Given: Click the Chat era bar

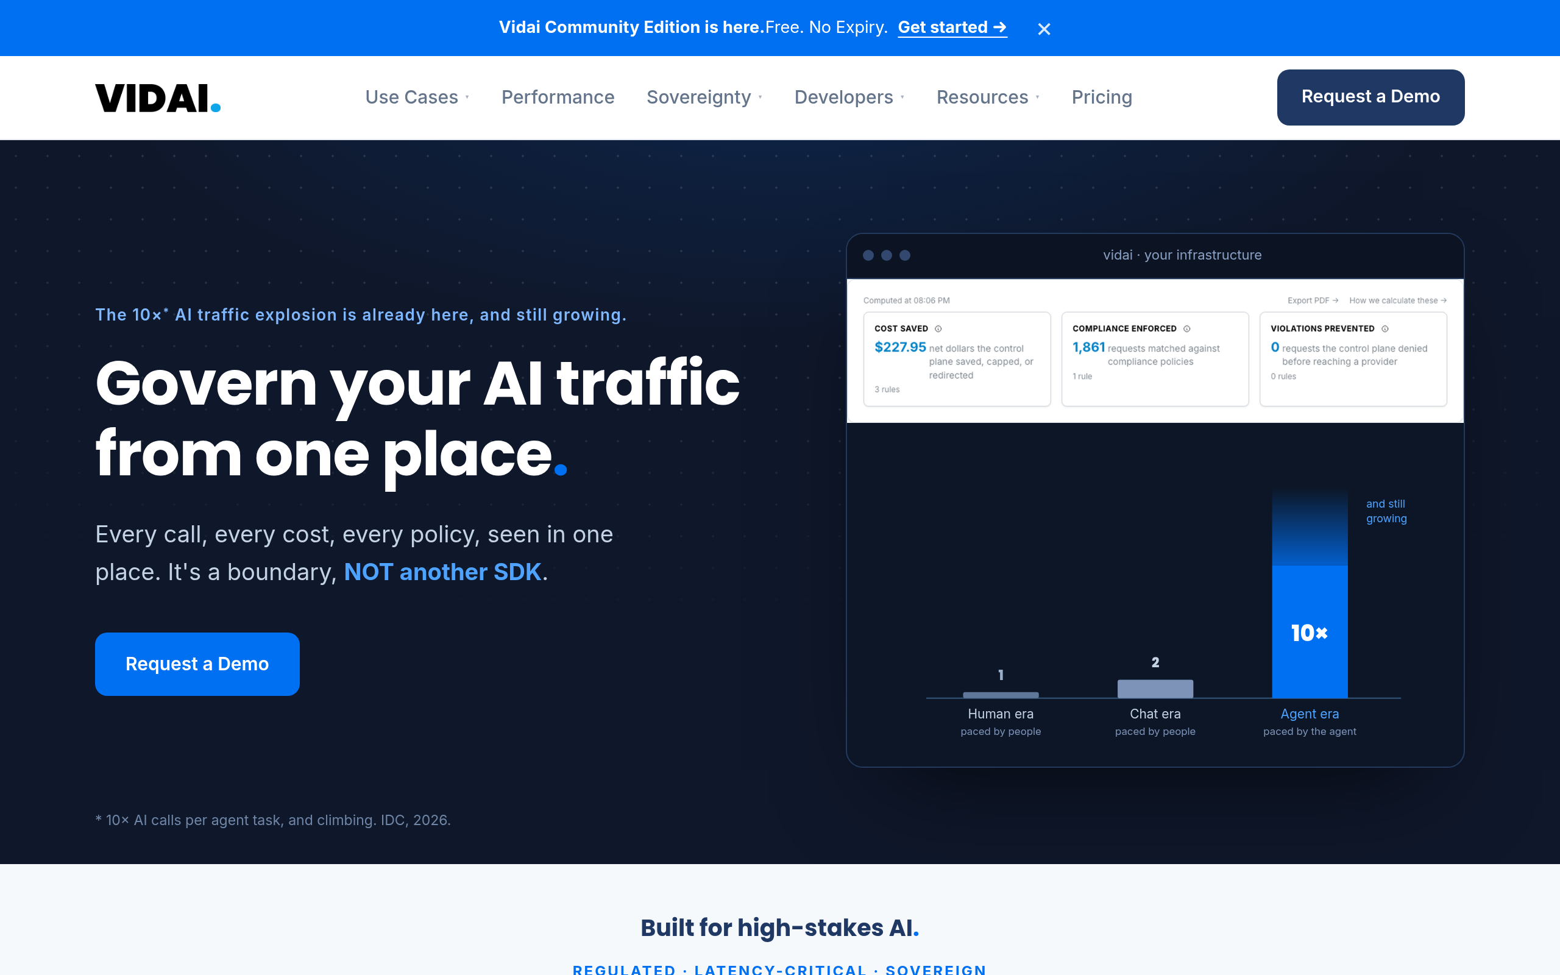Looking at the screenshot, I should pos(1155,689).
